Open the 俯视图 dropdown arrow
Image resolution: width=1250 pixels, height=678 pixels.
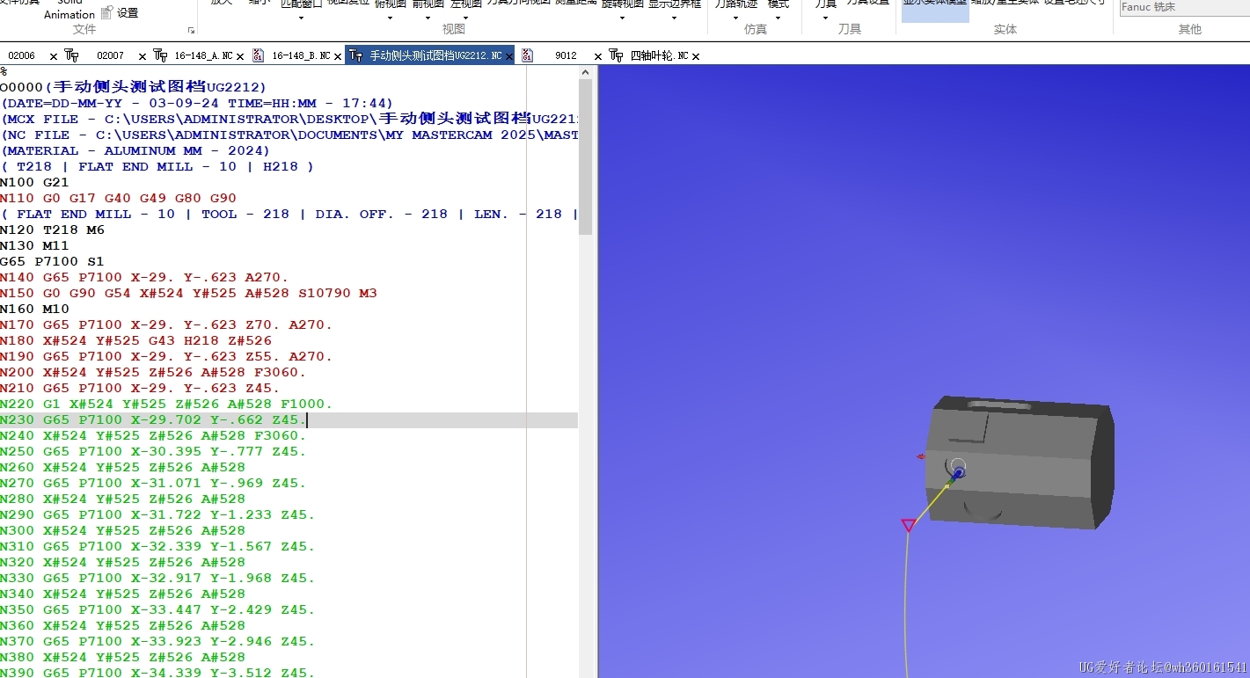[x=390, y=17]
